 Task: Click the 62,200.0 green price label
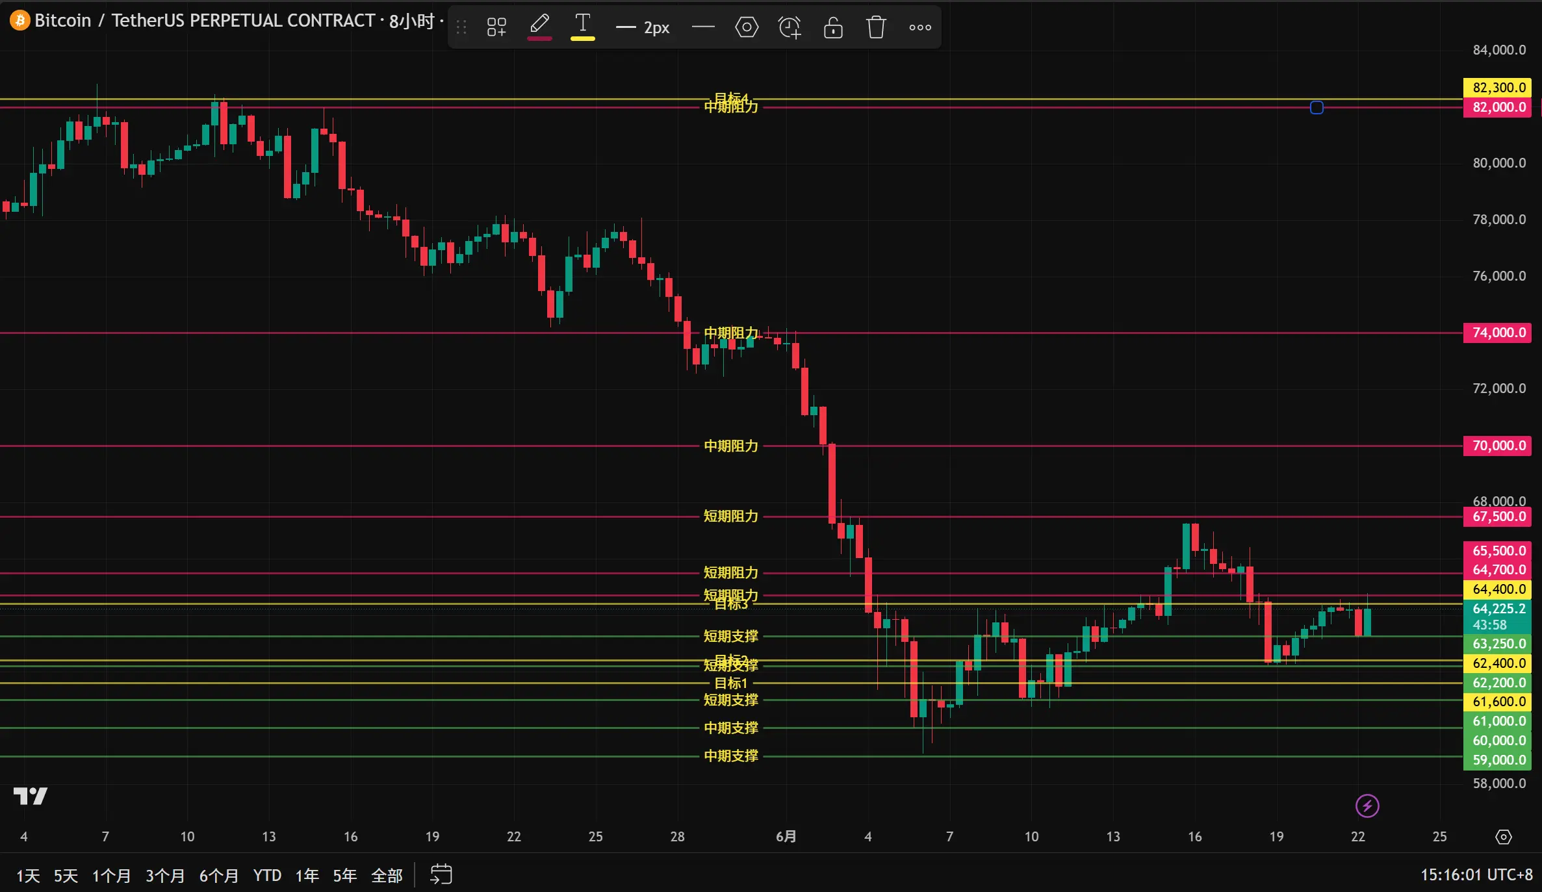1498,683
